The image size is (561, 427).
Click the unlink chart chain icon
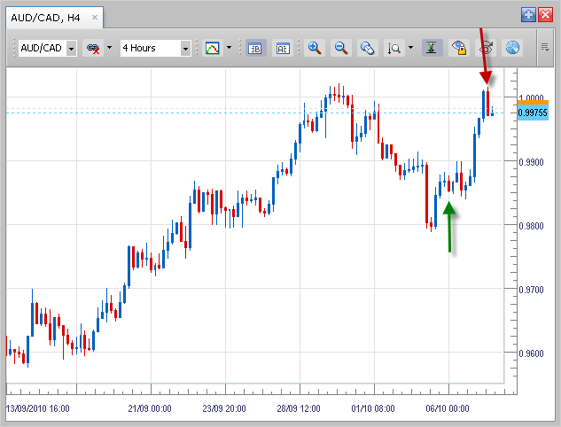click(x=93, y=48)
